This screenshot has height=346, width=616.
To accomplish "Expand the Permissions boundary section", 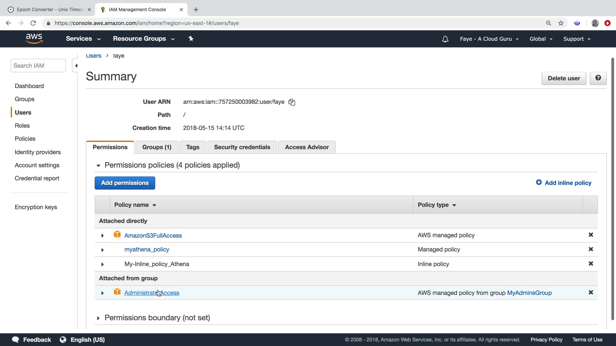I will coord(98,318).
